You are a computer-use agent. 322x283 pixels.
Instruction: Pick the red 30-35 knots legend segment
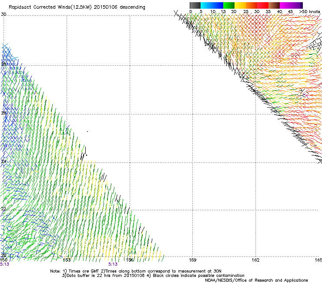pos(263,5)
